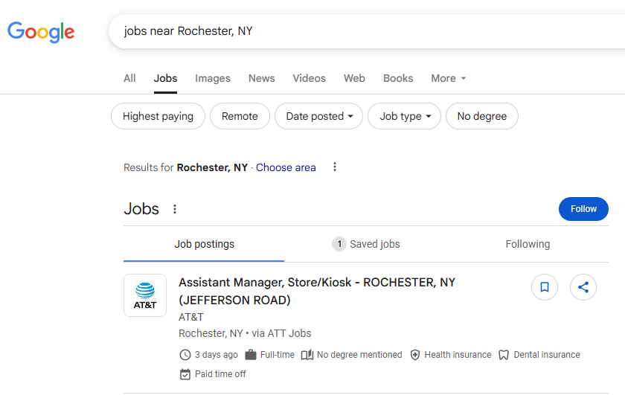This screenshot has width=625, height=395.
Task: Click the briefcase icon beside Full-time
Action: pyautogui.click(x=251, y=354)
